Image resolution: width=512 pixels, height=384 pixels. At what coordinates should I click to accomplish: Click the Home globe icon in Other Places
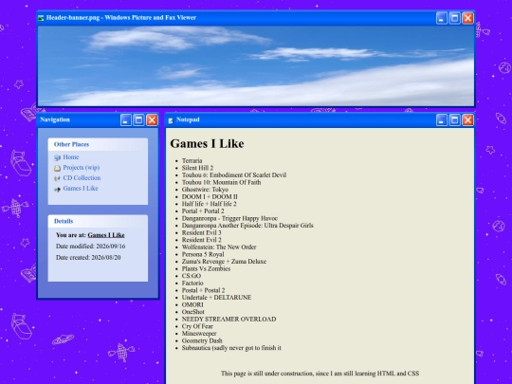[57, 157]
